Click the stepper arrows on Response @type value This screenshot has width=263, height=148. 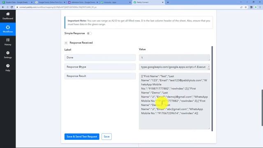[209, 66]
